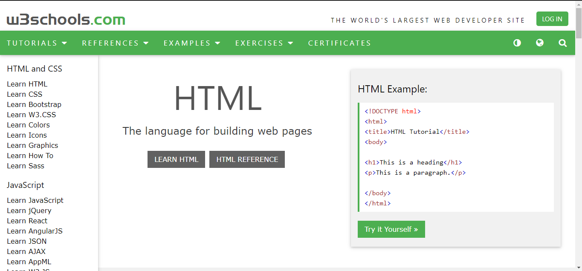Open Learn Icons sidebar link
This screenshot has height=271, width=582.
(27, 135)
